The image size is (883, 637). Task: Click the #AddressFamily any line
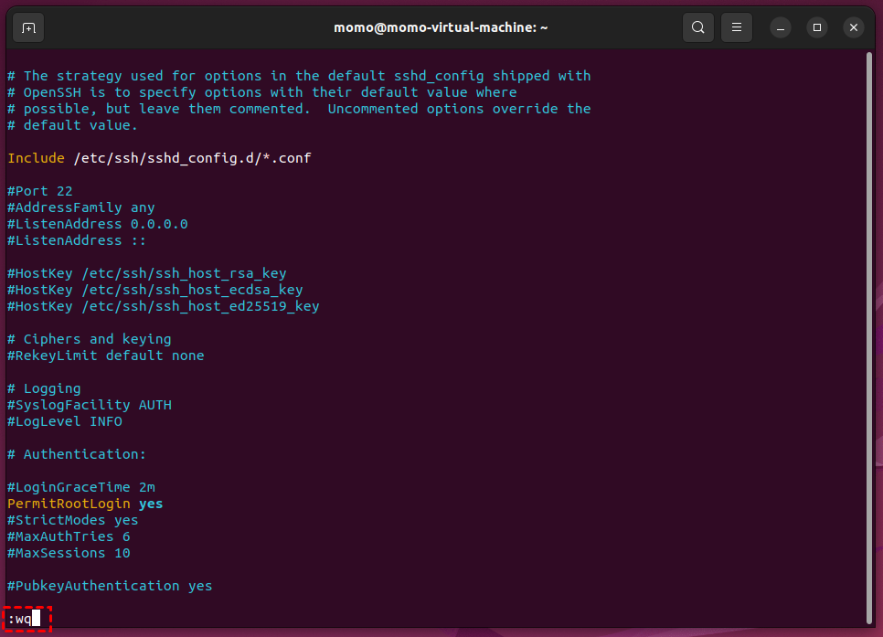click(80, 207)
